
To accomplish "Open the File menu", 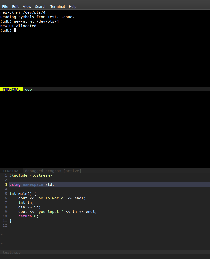I will [x=5, y=7].
